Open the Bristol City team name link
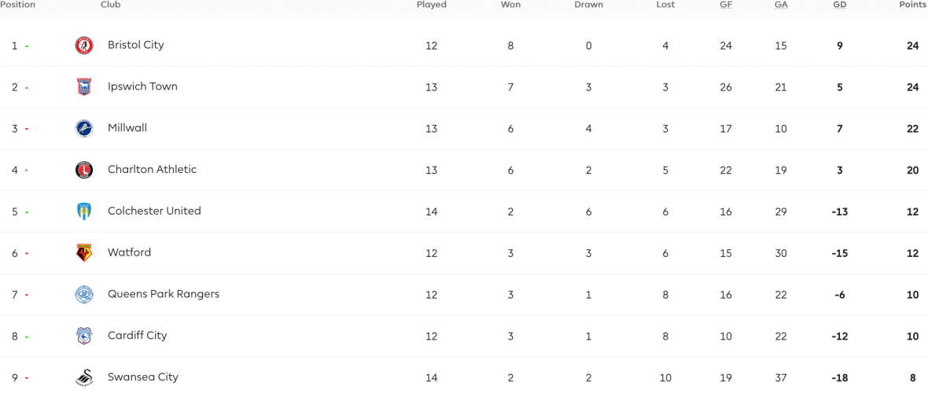The width and height of the screenshot is (928, 393). tap(135, 45)
